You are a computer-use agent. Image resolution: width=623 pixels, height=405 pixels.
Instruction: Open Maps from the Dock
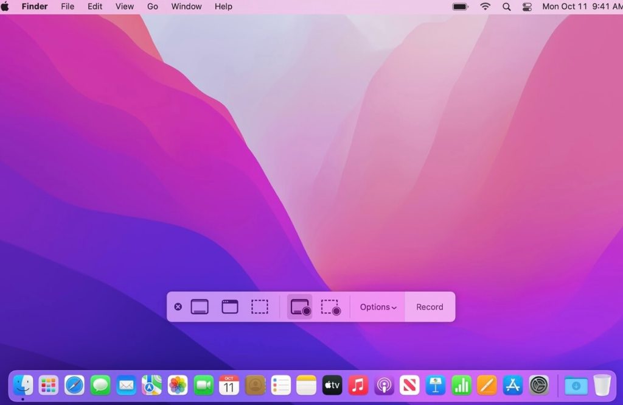point(151,385)
